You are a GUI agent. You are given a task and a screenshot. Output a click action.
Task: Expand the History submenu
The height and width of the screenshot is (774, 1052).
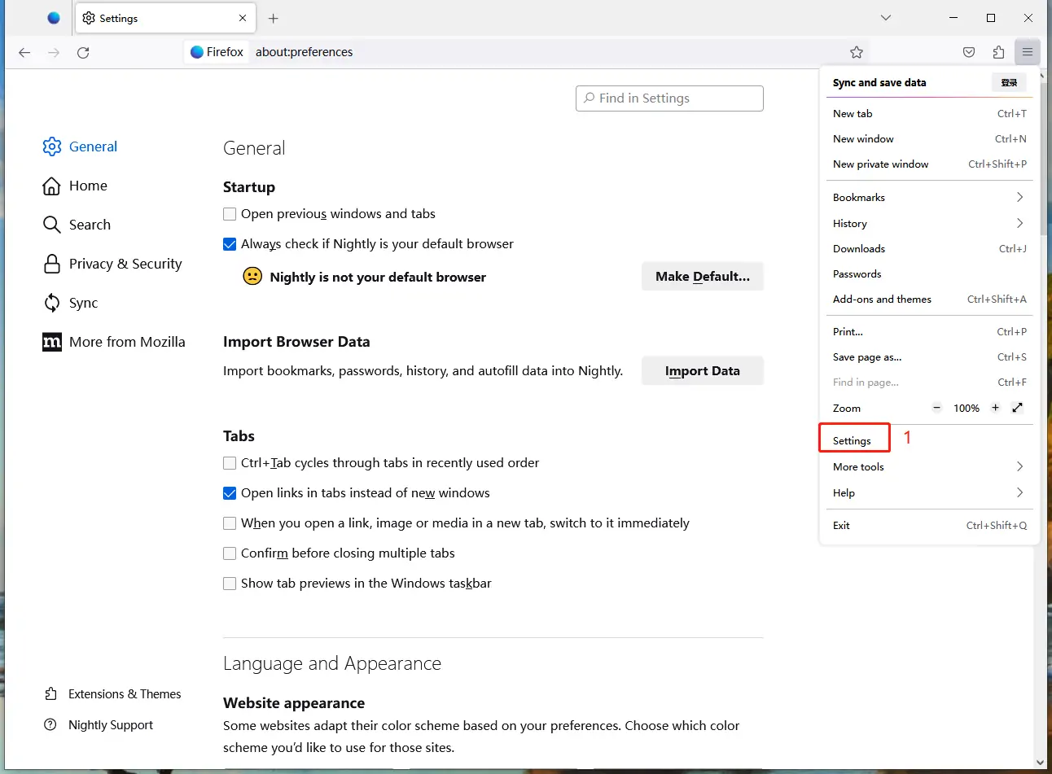pyautogui.click(x=928, y=223)
